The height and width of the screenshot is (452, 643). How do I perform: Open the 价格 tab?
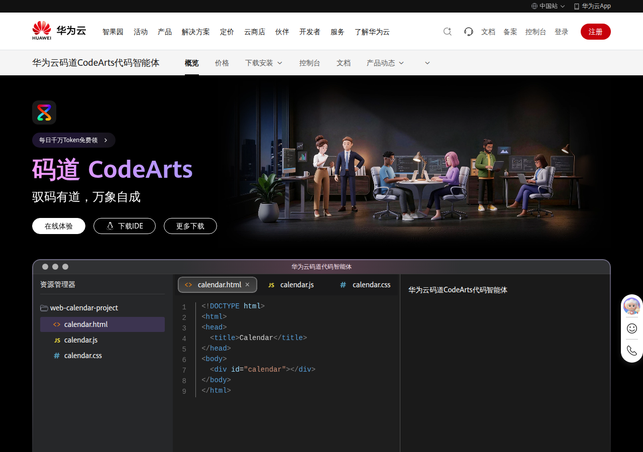(222, 63)
